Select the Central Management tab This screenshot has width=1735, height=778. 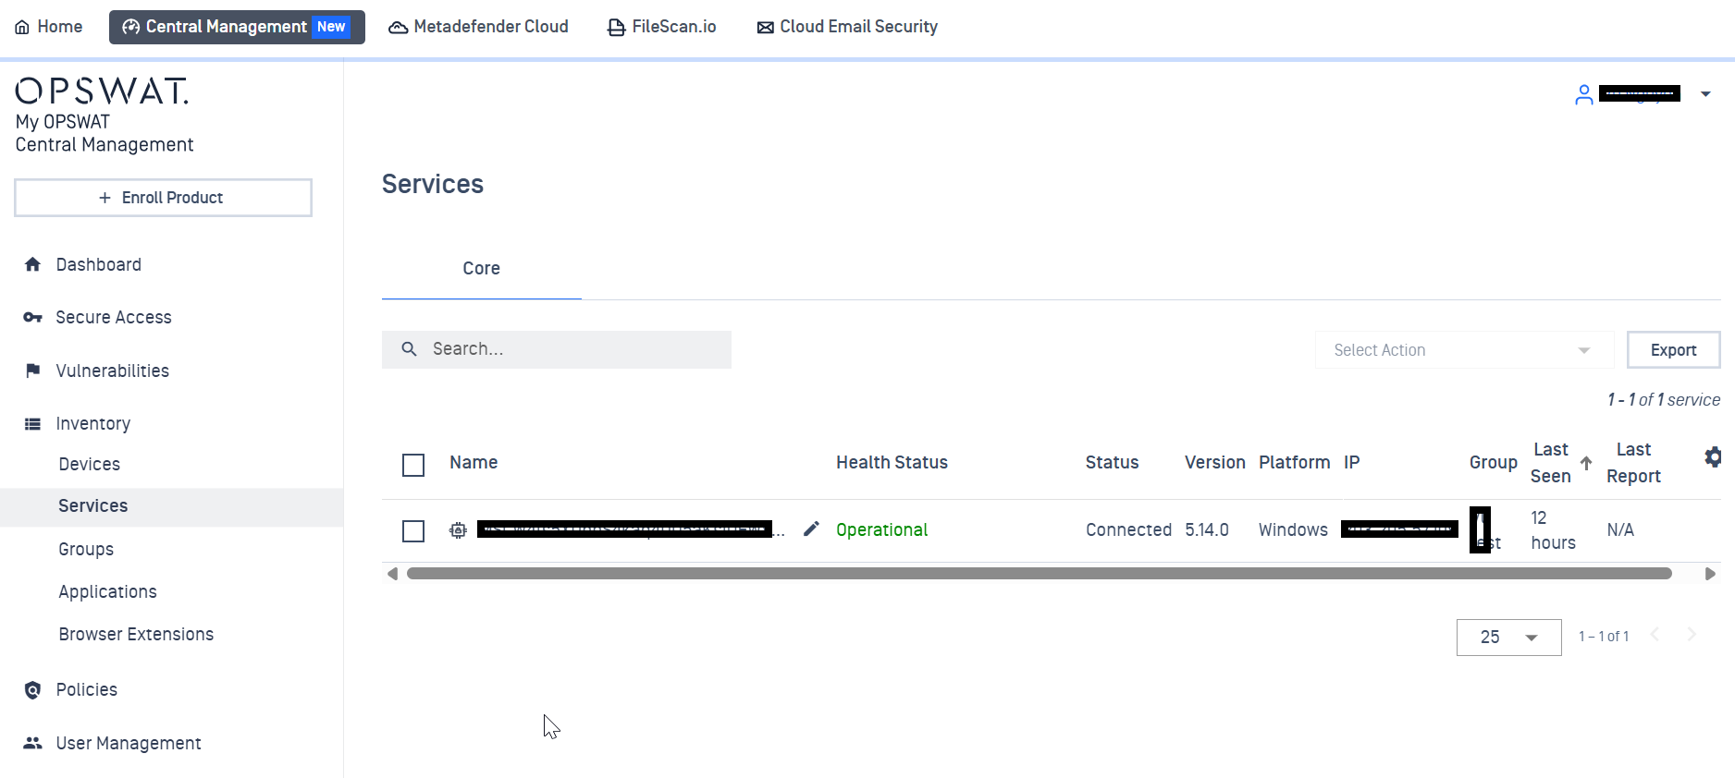click(237, 27)
